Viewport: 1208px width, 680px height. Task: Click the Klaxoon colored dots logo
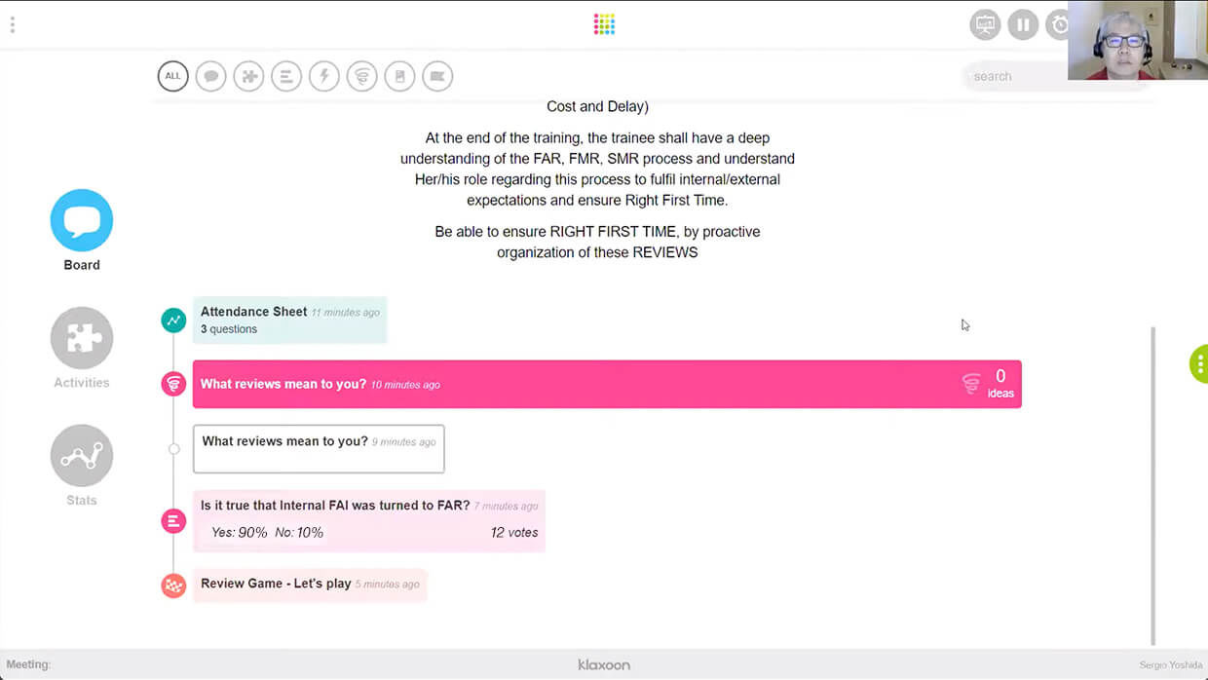[x=604, y=24]
